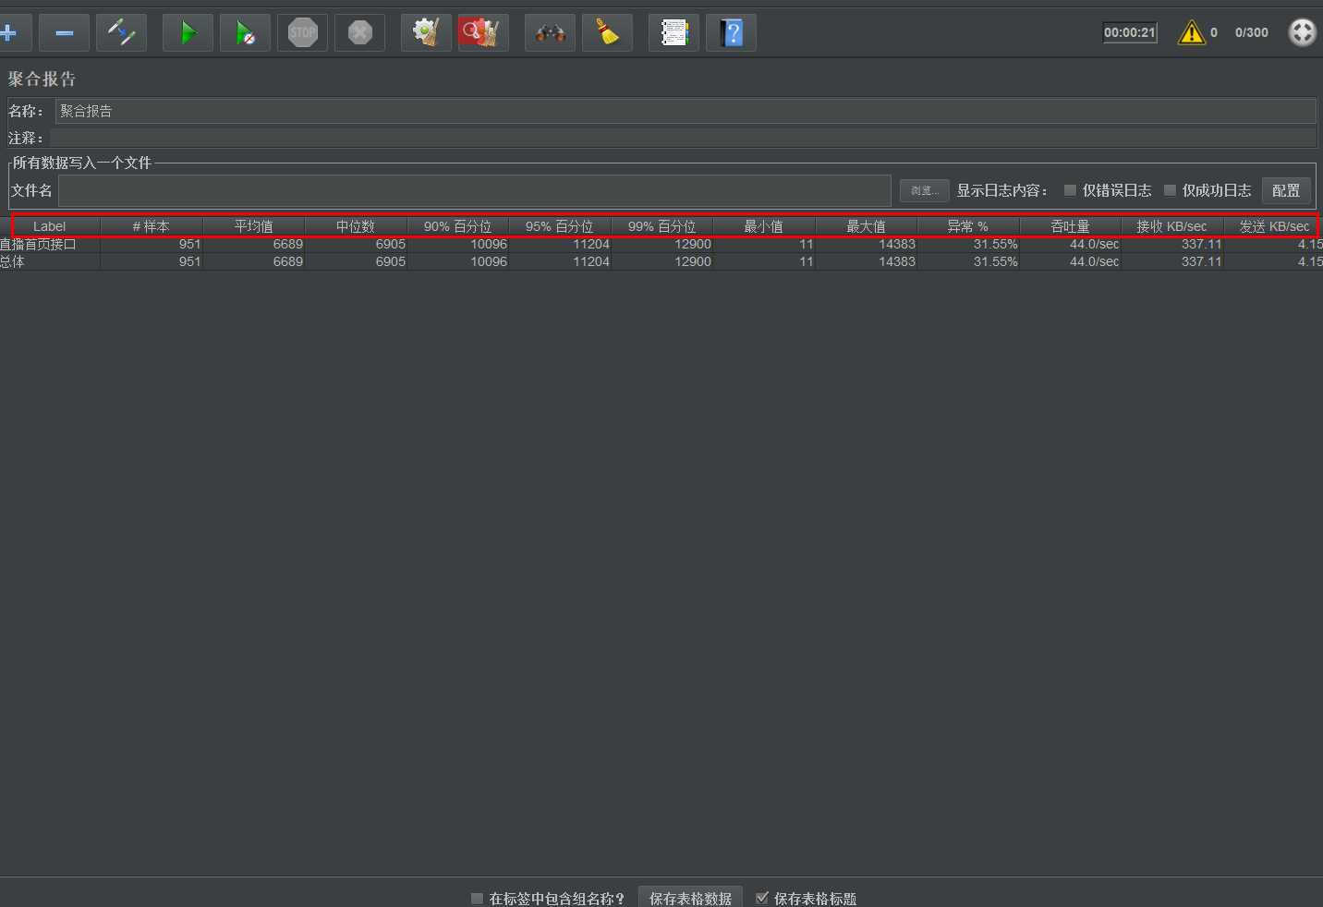The width and height of the screenshot is (1323, 907).
Task: Sort by 99% 百分位 column header
Action: [661, 226]
